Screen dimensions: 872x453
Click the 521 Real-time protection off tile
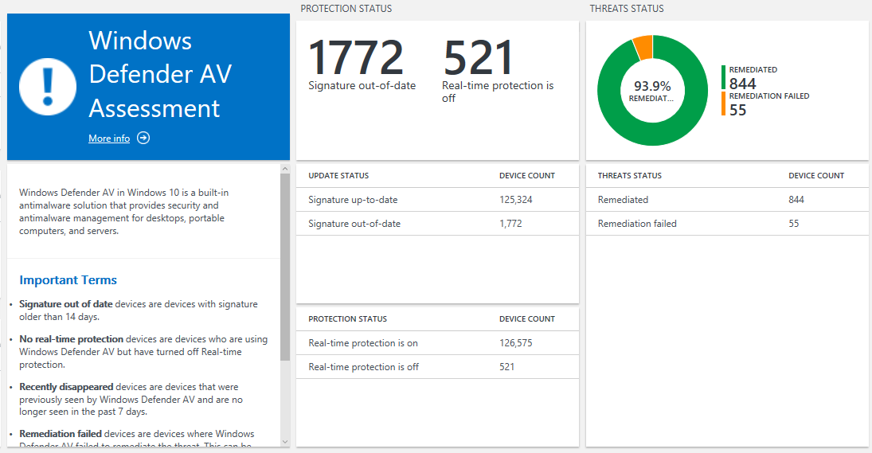pos(497,70)
